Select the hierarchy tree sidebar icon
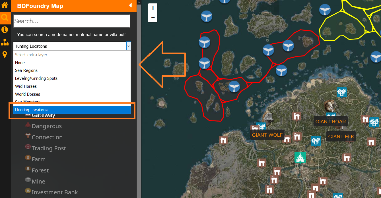The image size is (381, 198). [5, 42]
